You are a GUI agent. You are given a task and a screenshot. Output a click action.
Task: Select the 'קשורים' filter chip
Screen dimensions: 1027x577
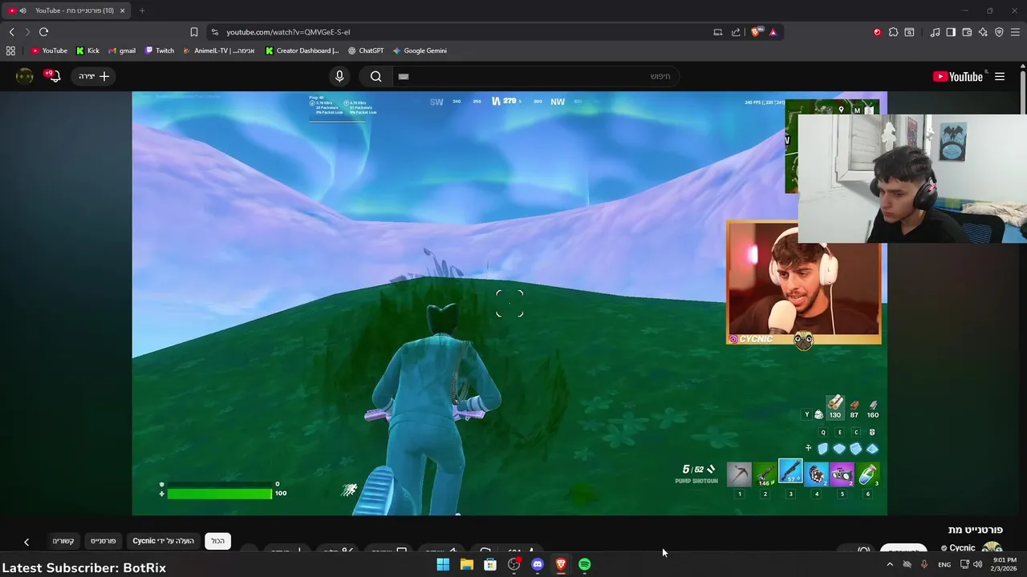pos(63,541)
